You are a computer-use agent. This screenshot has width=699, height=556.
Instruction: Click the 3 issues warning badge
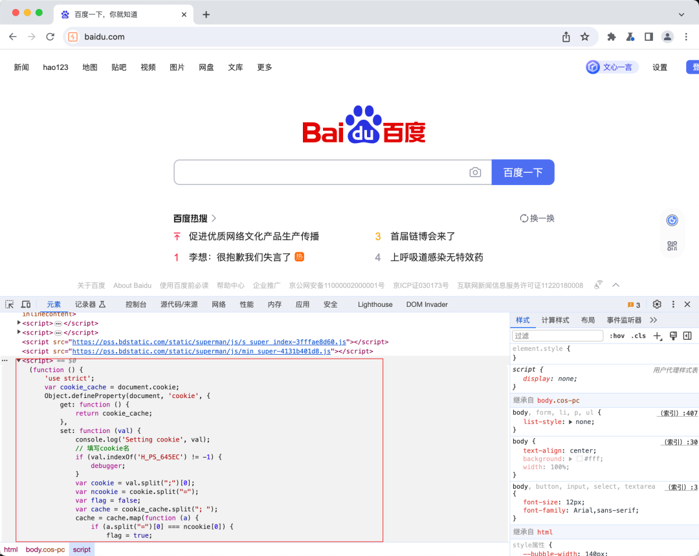(x=634, y=305)
